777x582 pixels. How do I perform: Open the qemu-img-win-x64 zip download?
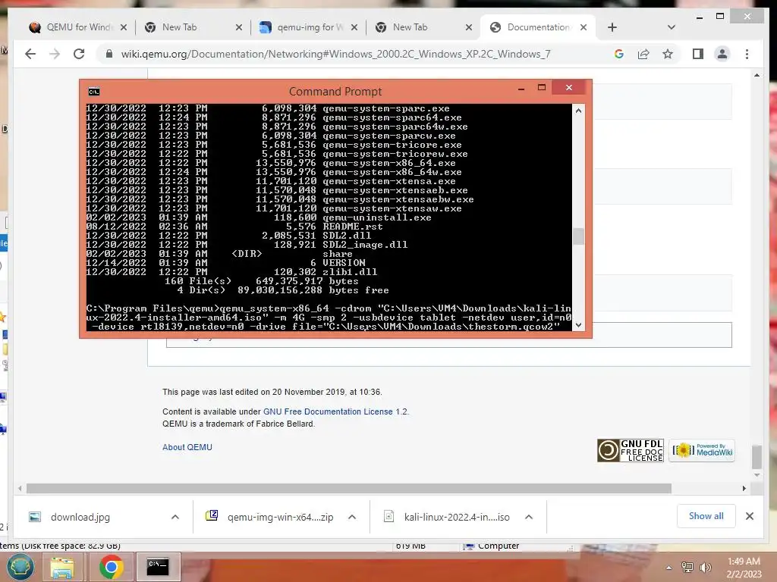[x=269, y=517]
